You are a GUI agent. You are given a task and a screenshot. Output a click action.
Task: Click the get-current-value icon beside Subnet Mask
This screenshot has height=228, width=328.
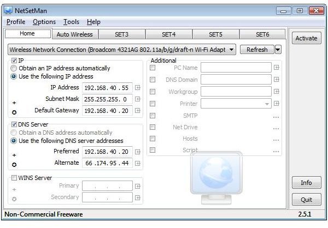[137, 99]
